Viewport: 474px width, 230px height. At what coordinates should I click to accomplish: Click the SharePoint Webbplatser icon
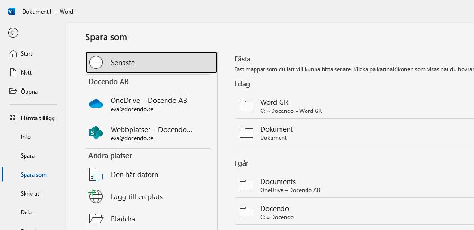click(96, 133)
